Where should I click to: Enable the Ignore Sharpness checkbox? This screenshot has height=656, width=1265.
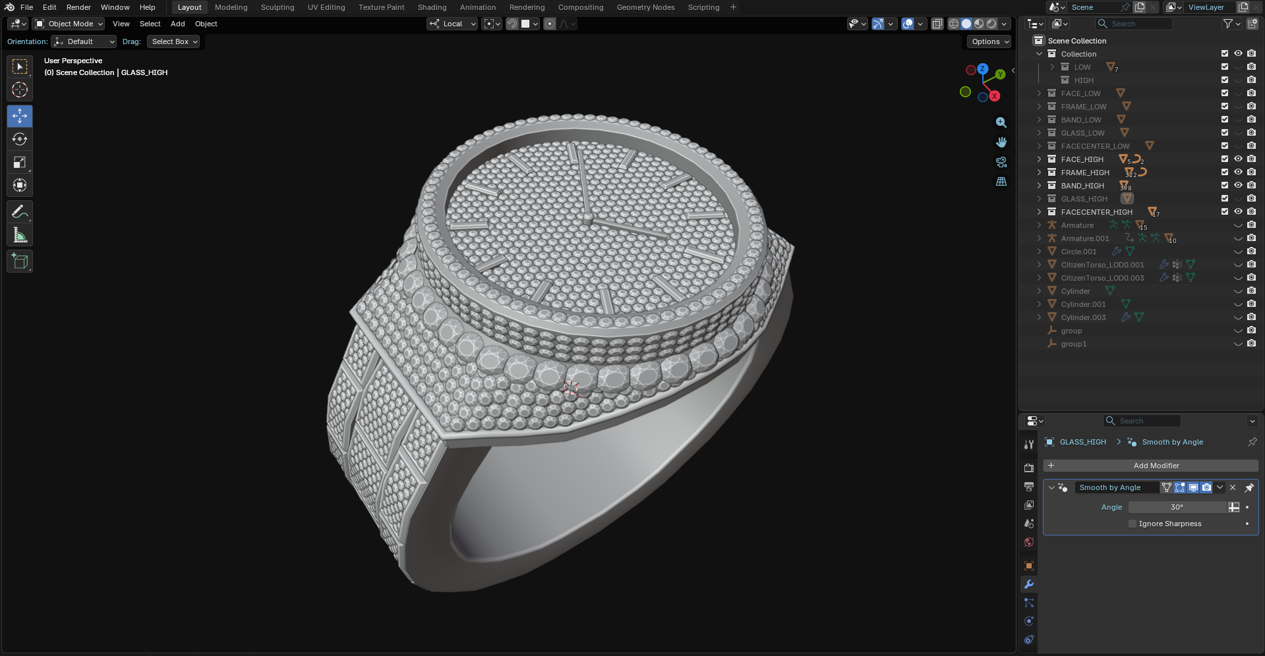coord(1133,524)
